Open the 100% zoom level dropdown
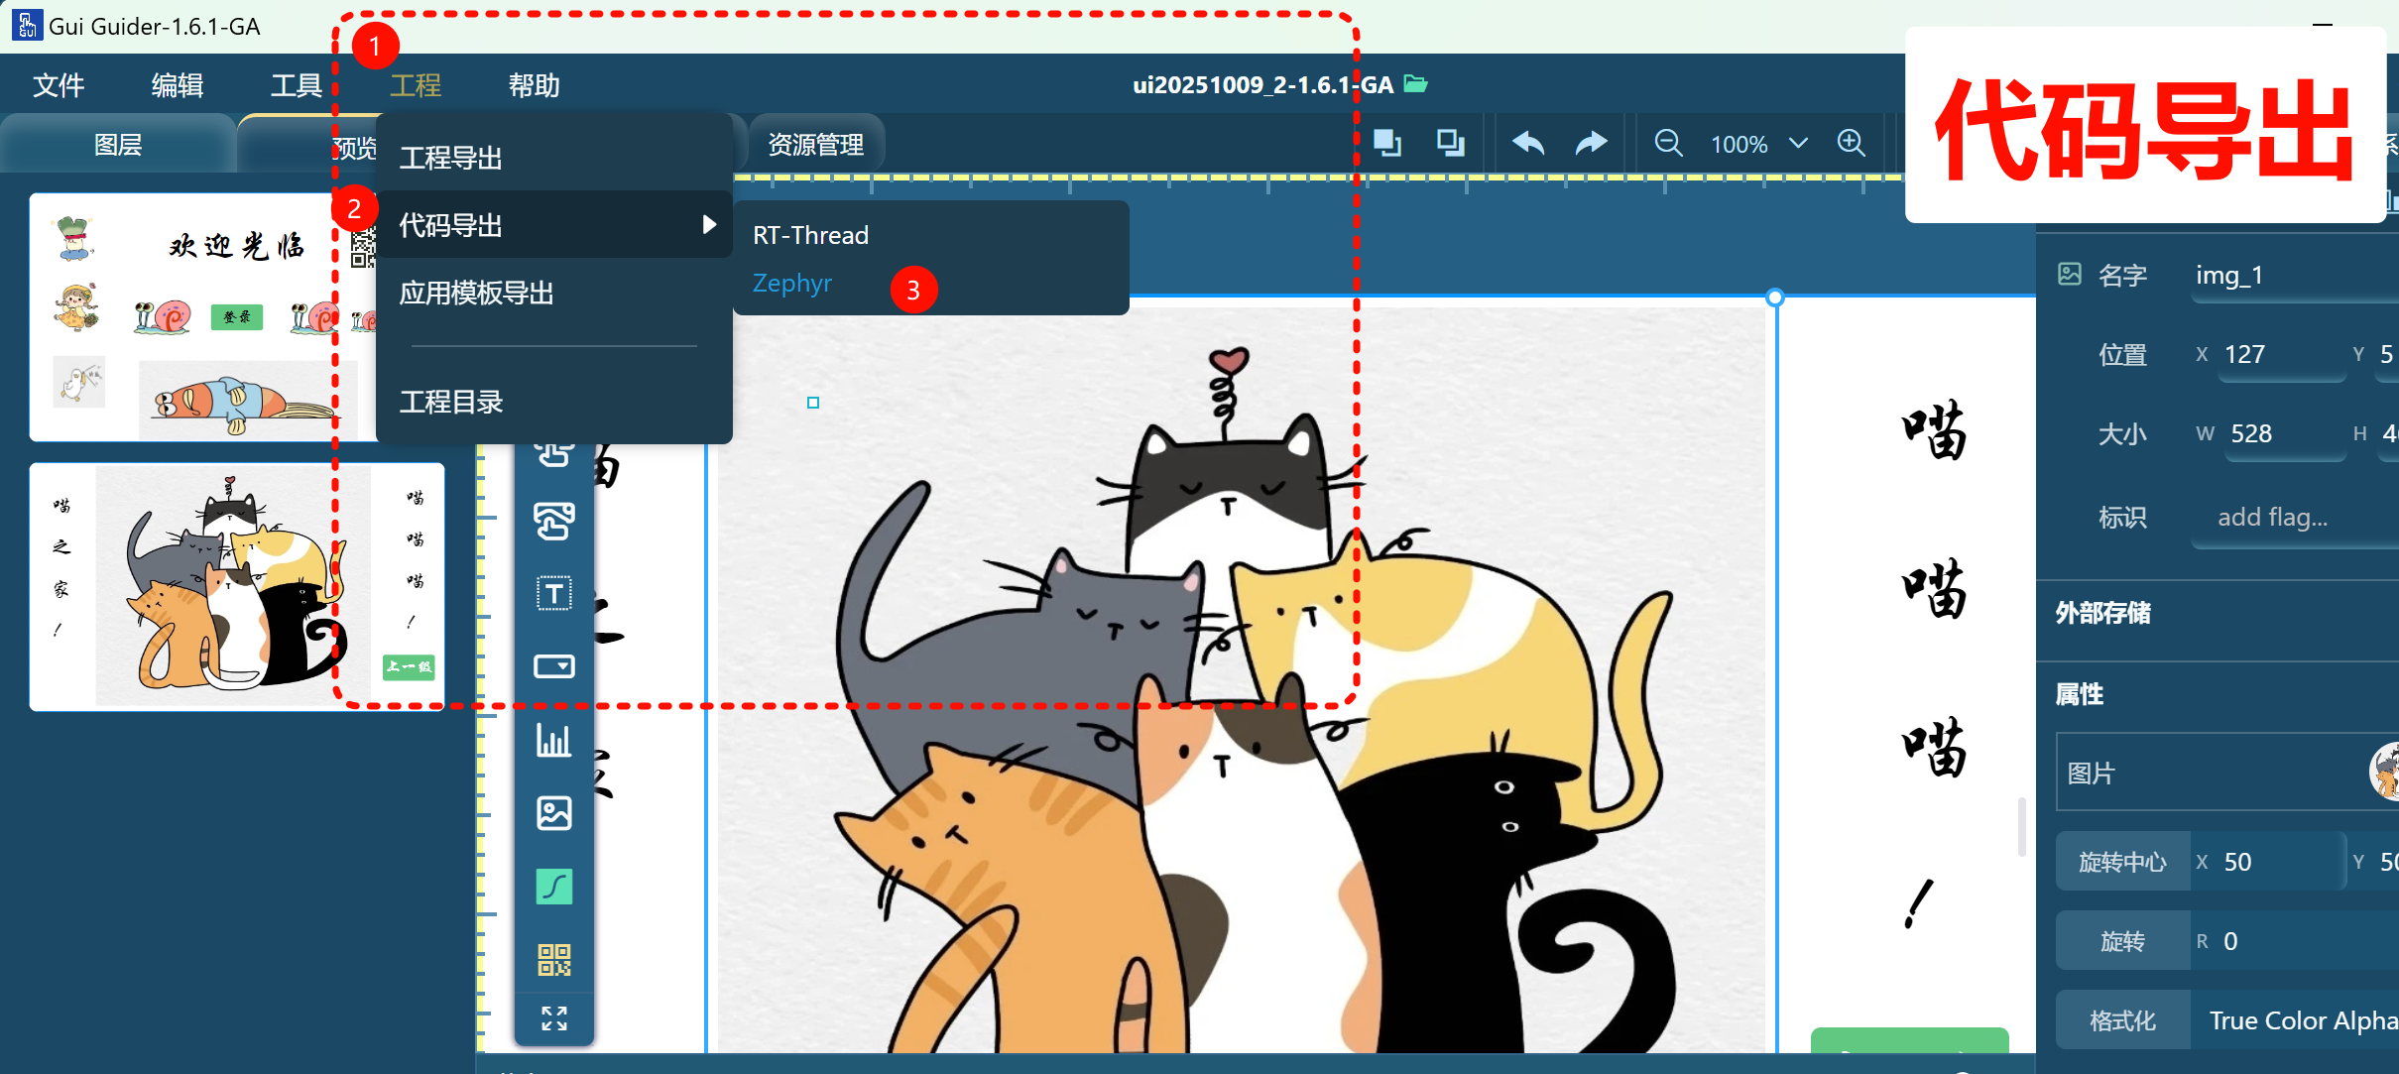This screenshot has width=2399, height=1074. pyautogui.click(x=1797, y=144)
